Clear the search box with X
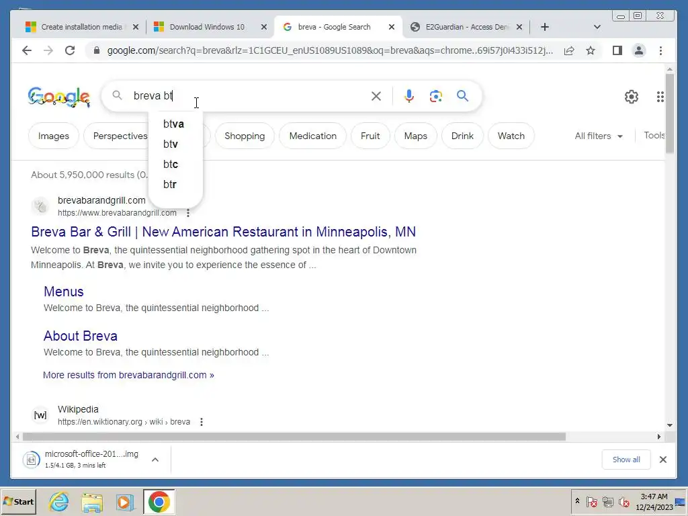Image resolution: width=688 pixels, height=516 pixels. tap(376, 95)
